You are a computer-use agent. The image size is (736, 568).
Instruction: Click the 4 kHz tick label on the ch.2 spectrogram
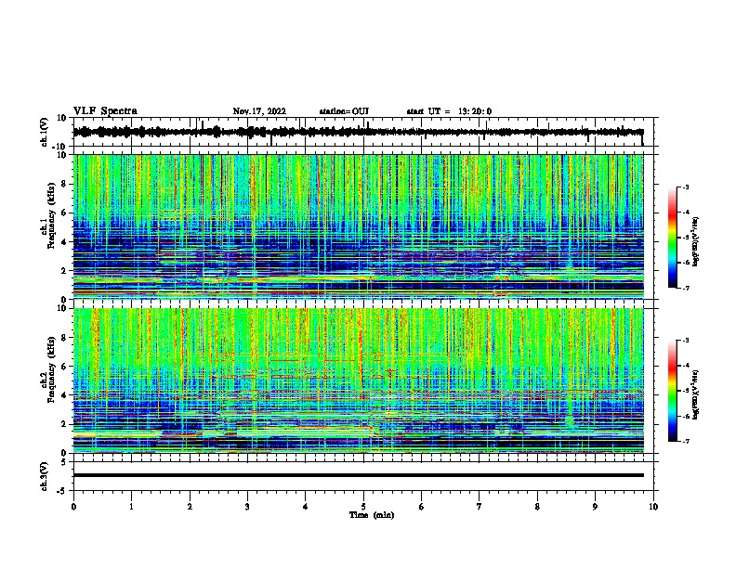tap(64, 395)
